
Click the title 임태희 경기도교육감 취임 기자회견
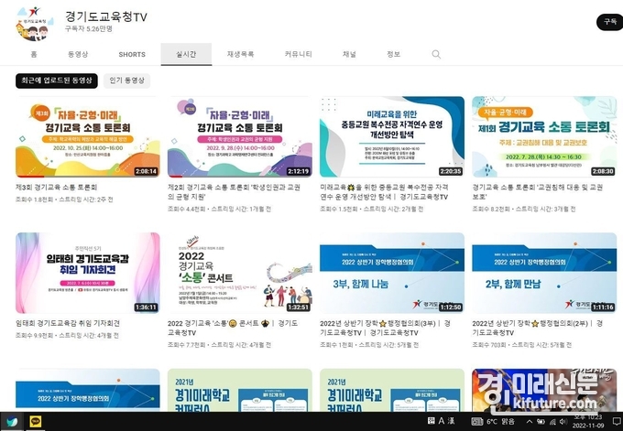(x=68, y=323)
